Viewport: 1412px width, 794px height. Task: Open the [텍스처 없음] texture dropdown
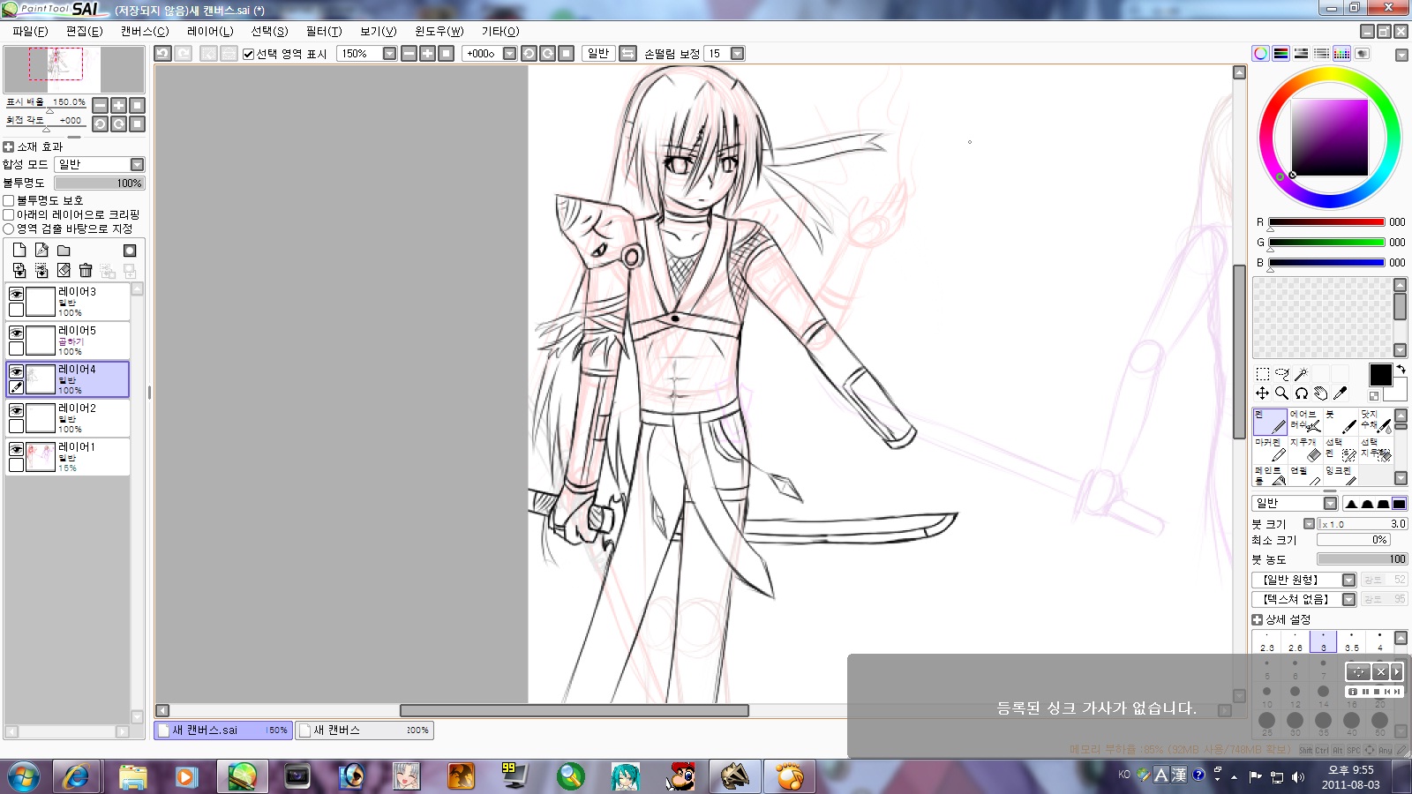click(1348, 599)
